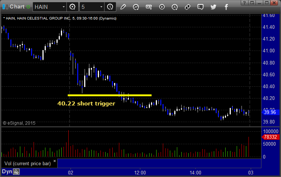Expand the interval dropdown arrow
Viewport: 281px width, 177px height.
pyautogui.click(x=101, y=7)
